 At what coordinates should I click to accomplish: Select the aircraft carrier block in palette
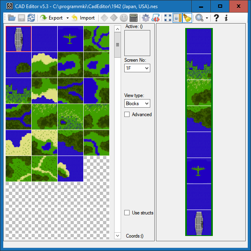(x=18, y=39)
